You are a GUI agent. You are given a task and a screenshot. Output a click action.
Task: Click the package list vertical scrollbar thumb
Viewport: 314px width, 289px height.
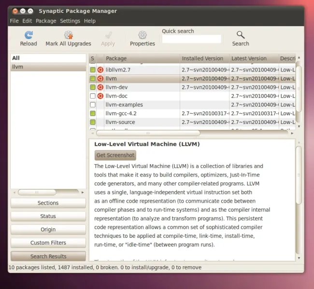299,88
